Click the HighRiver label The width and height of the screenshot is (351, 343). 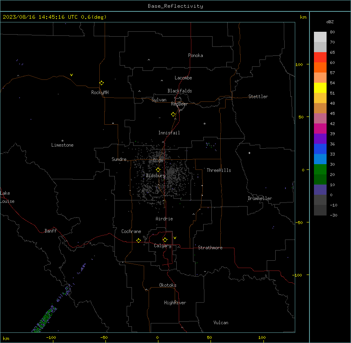click(x=175, y=303)
